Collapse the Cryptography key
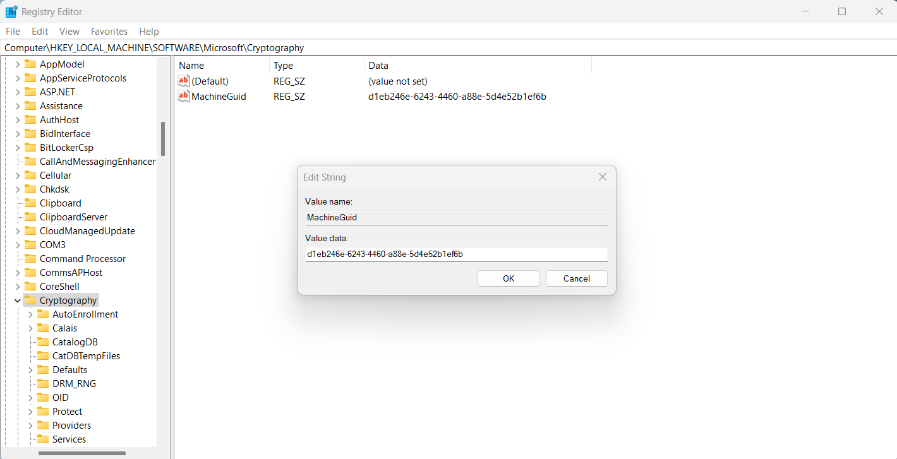Image resolution: width=897 pixels, height=459 pixels. pos(18,301)
